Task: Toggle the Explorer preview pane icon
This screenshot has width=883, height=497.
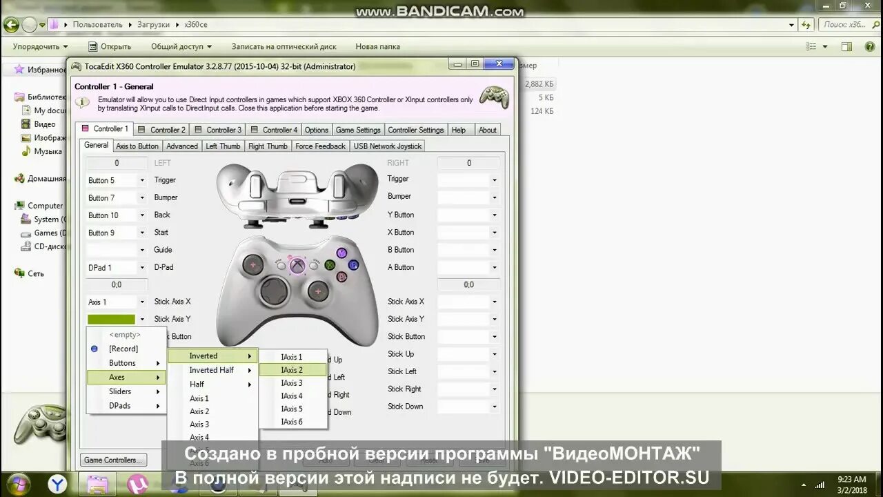Action: pyautogui.click(x=846, y=46)
